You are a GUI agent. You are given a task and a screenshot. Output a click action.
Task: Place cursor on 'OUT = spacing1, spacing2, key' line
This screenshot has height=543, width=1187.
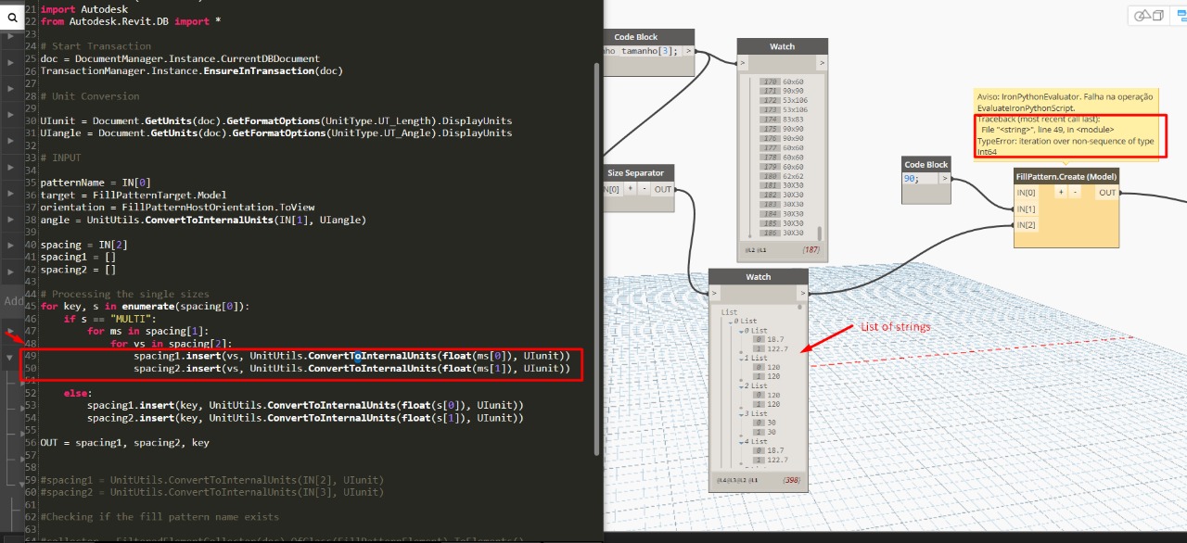pos(124,443)
